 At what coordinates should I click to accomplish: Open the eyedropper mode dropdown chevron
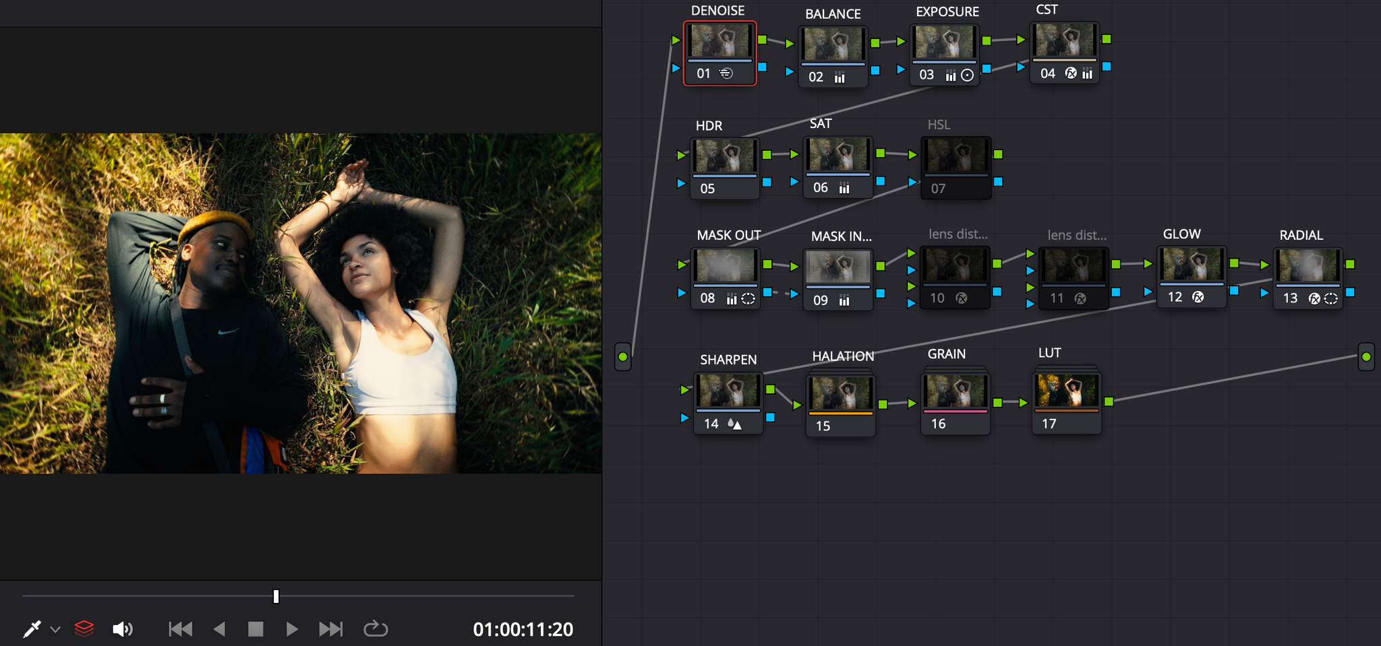55,628
